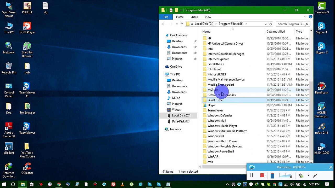The width and height of the screenshot is (335, 188).
Task: Open the dropdown arrow beside the webcam icon
Action: click(x=308, y=176)
